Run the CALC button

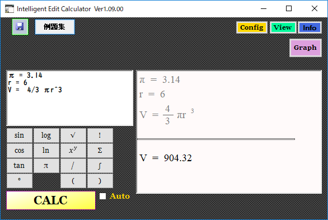click(51, 200)
